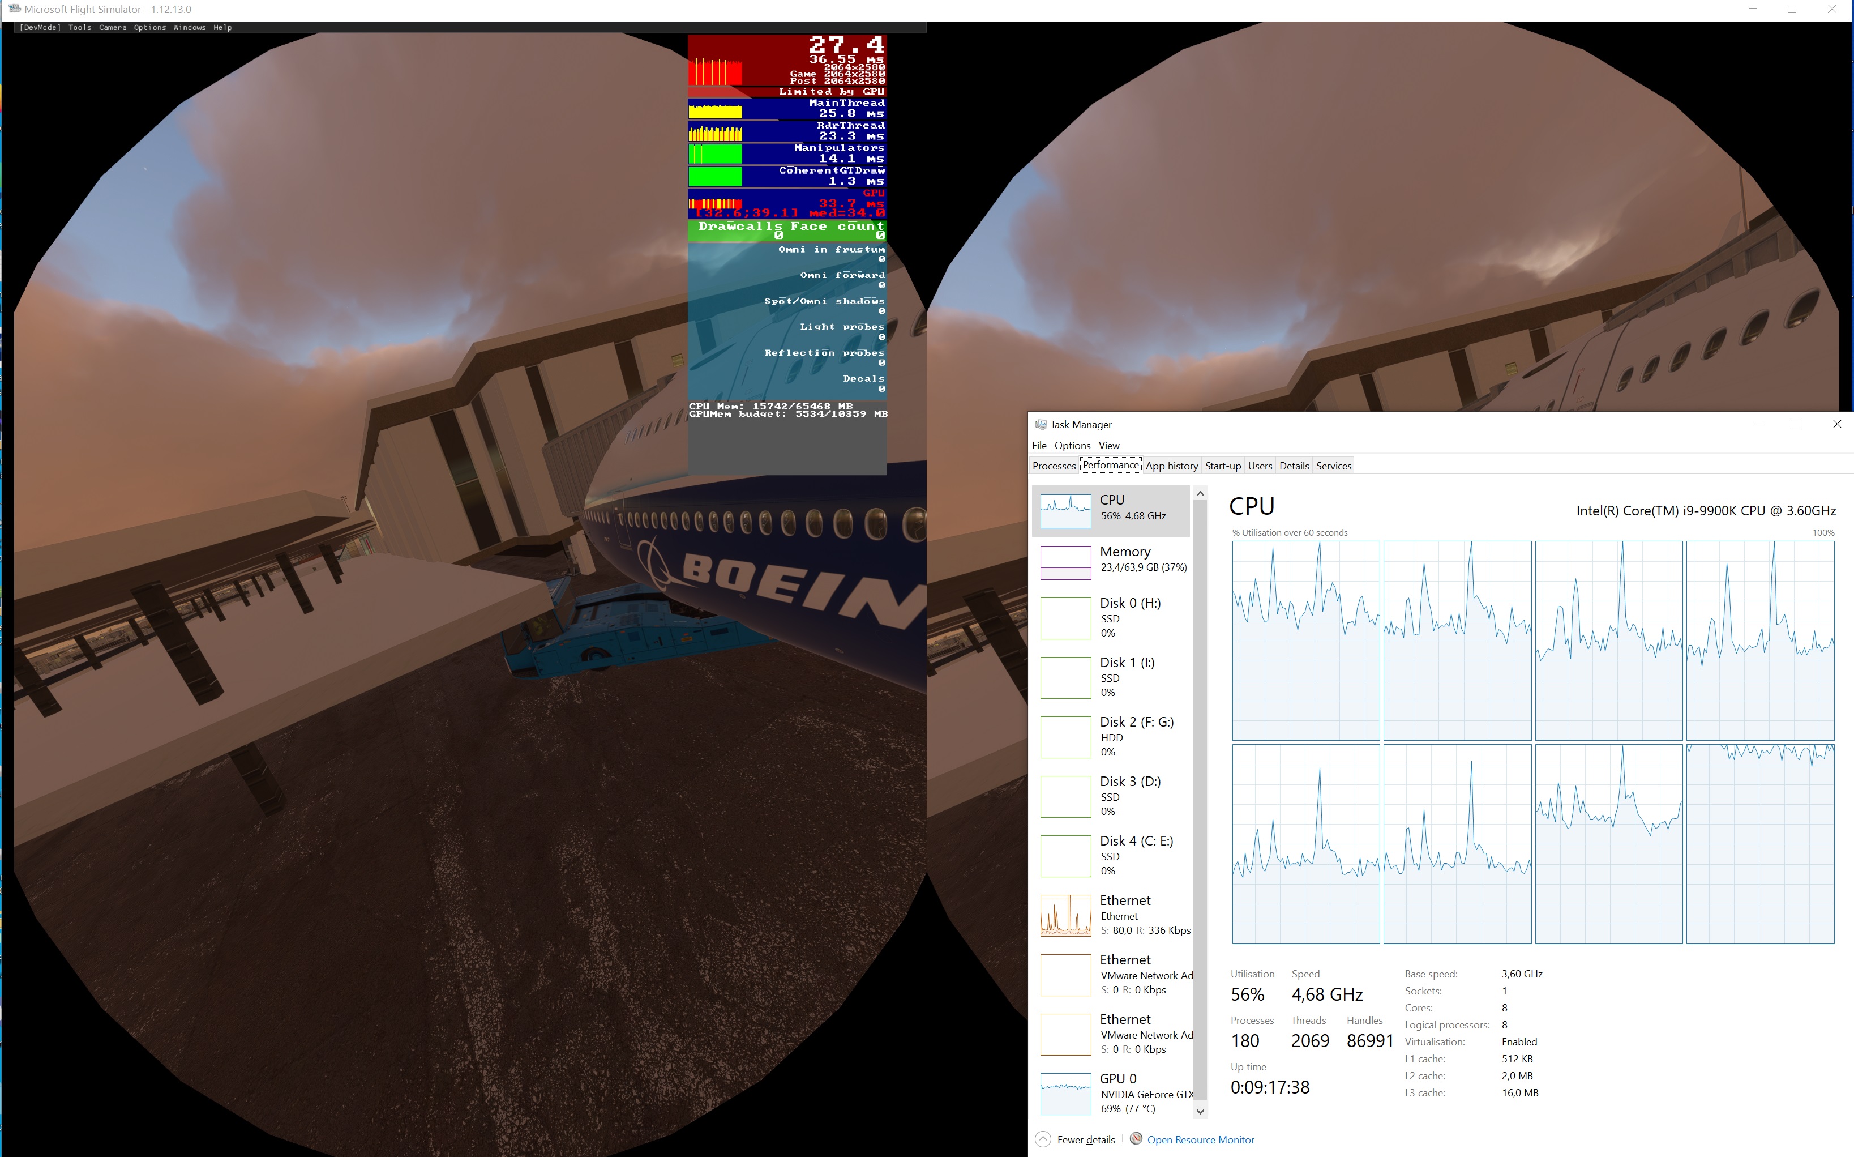Switch to the App history tab
Viewport: 1854px width, 1157px height.
click(1171, 466)
